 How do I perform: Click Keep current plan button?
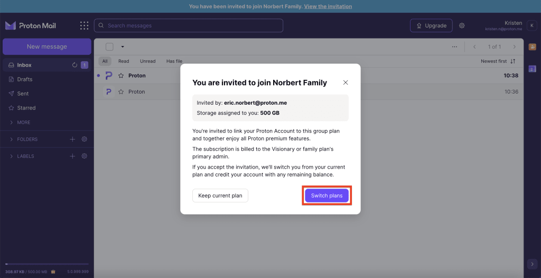[x=220, y=196]
